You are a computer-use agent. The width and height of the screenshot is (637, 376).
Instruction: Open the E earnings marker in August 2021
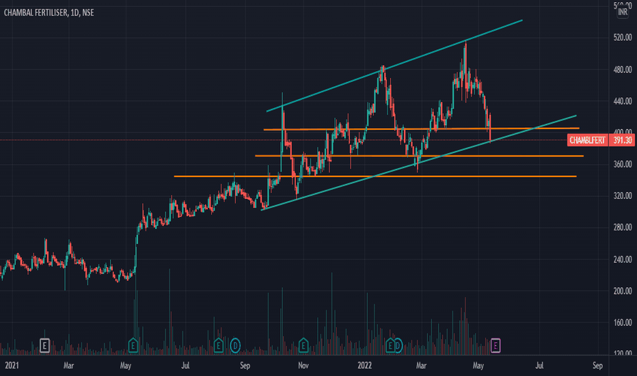click(218, 346)
